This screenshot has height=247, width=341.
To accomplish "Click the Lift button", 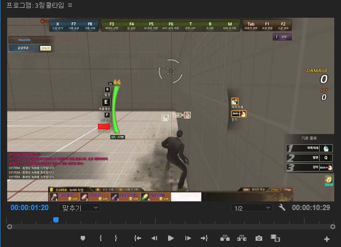I will pos(225,238).
